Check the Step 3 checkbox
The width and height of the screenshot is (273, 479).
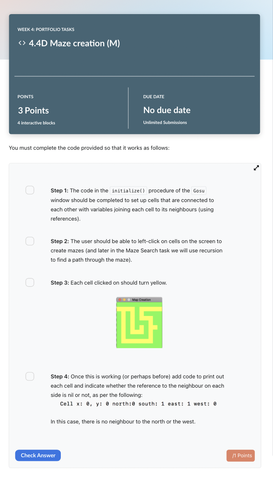click(x=29, y=282)
